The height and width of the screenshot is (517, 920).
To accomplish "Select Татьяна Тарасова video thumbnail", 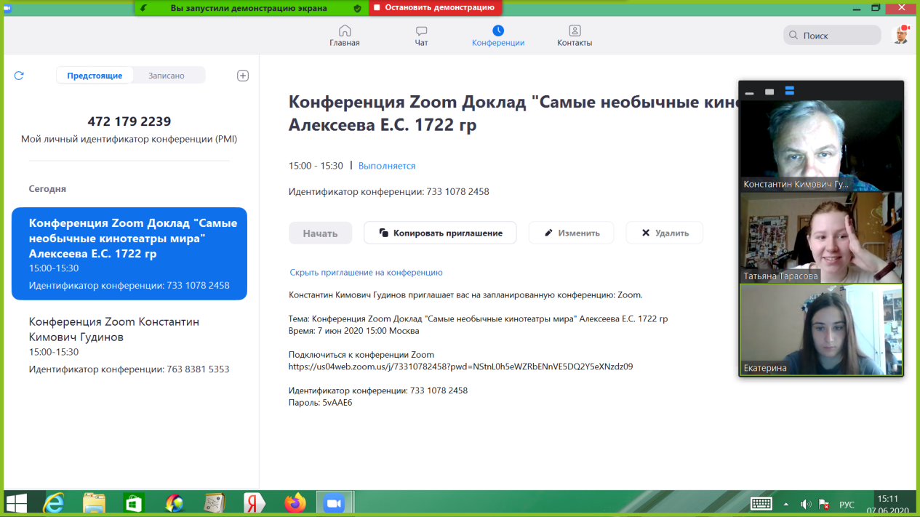I will tap(821, 237).
